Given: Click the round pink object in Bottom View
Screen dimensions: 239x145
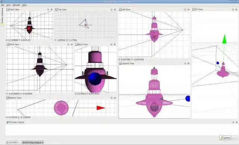Looking at the screenshot, I should (x=61, y=108).
